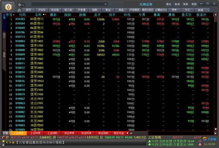The image size is (219, 148).
Task: Select the 期权T报价 toolbar tab
Action: click(147, 10)
